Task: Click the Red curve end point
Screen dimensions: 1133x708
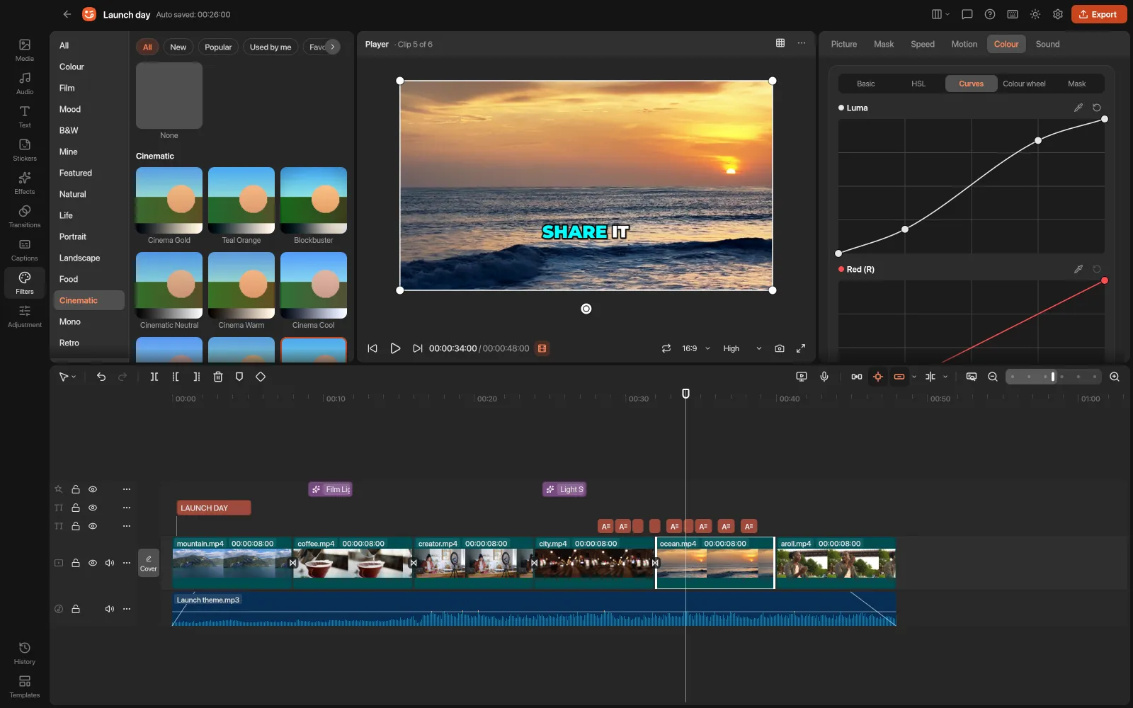Action: pyautogui.click(x=1105, y=281)
